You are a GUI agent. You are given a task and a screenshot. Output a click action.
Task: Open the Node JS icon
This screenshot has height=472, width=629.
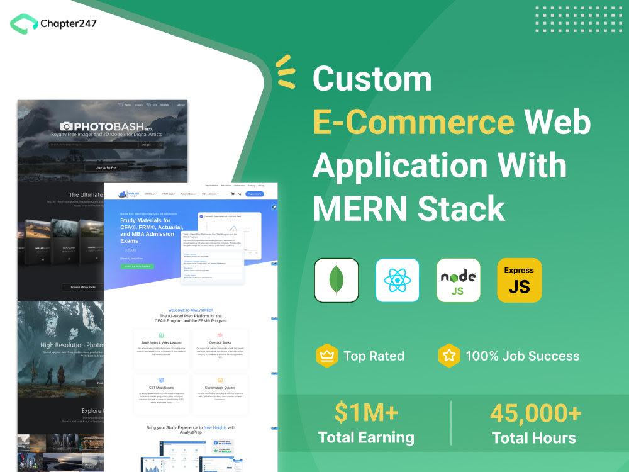[458, 280]
